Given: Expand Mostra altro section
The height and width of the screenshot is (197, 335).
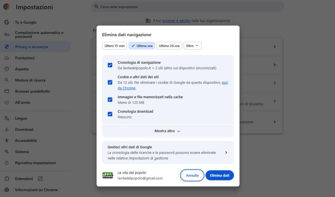Looking at the screenshot, I should [x=167, y=131].
